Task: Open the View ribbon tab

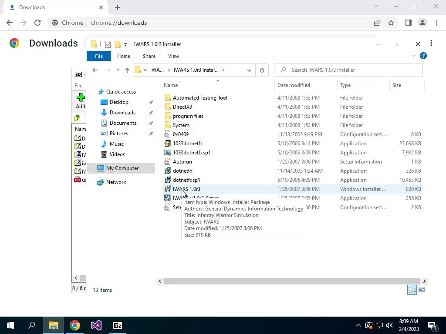Action: [x=173, y=56]
